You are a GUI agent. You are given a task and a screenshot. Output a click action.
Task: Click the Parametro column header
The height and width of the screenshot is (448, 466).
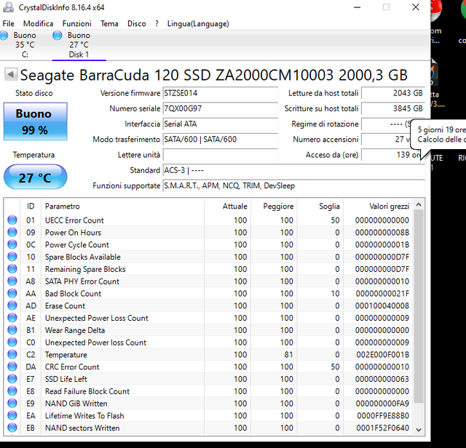coord(122,206)
